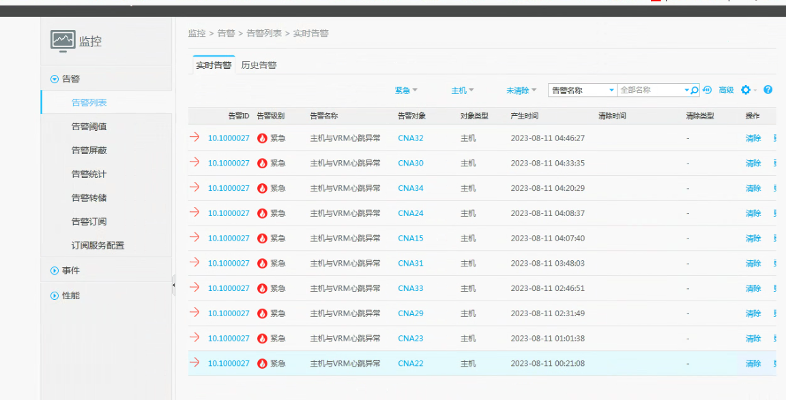Click the critical flame icon in CNA30 row

[x=262, y=163]
